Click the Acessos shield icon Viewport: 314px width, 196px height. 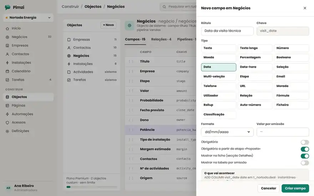7,123
